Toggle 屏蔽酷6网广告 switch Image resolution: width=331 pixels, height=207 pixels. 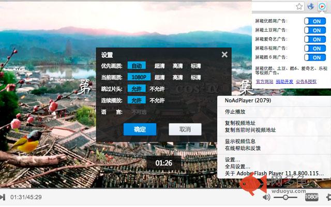[315, 57]
